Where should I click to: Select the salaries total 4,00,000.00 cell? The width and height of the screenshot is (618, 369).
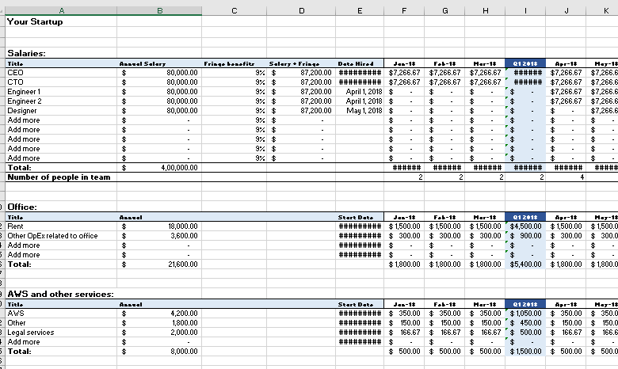pos(159,168)
